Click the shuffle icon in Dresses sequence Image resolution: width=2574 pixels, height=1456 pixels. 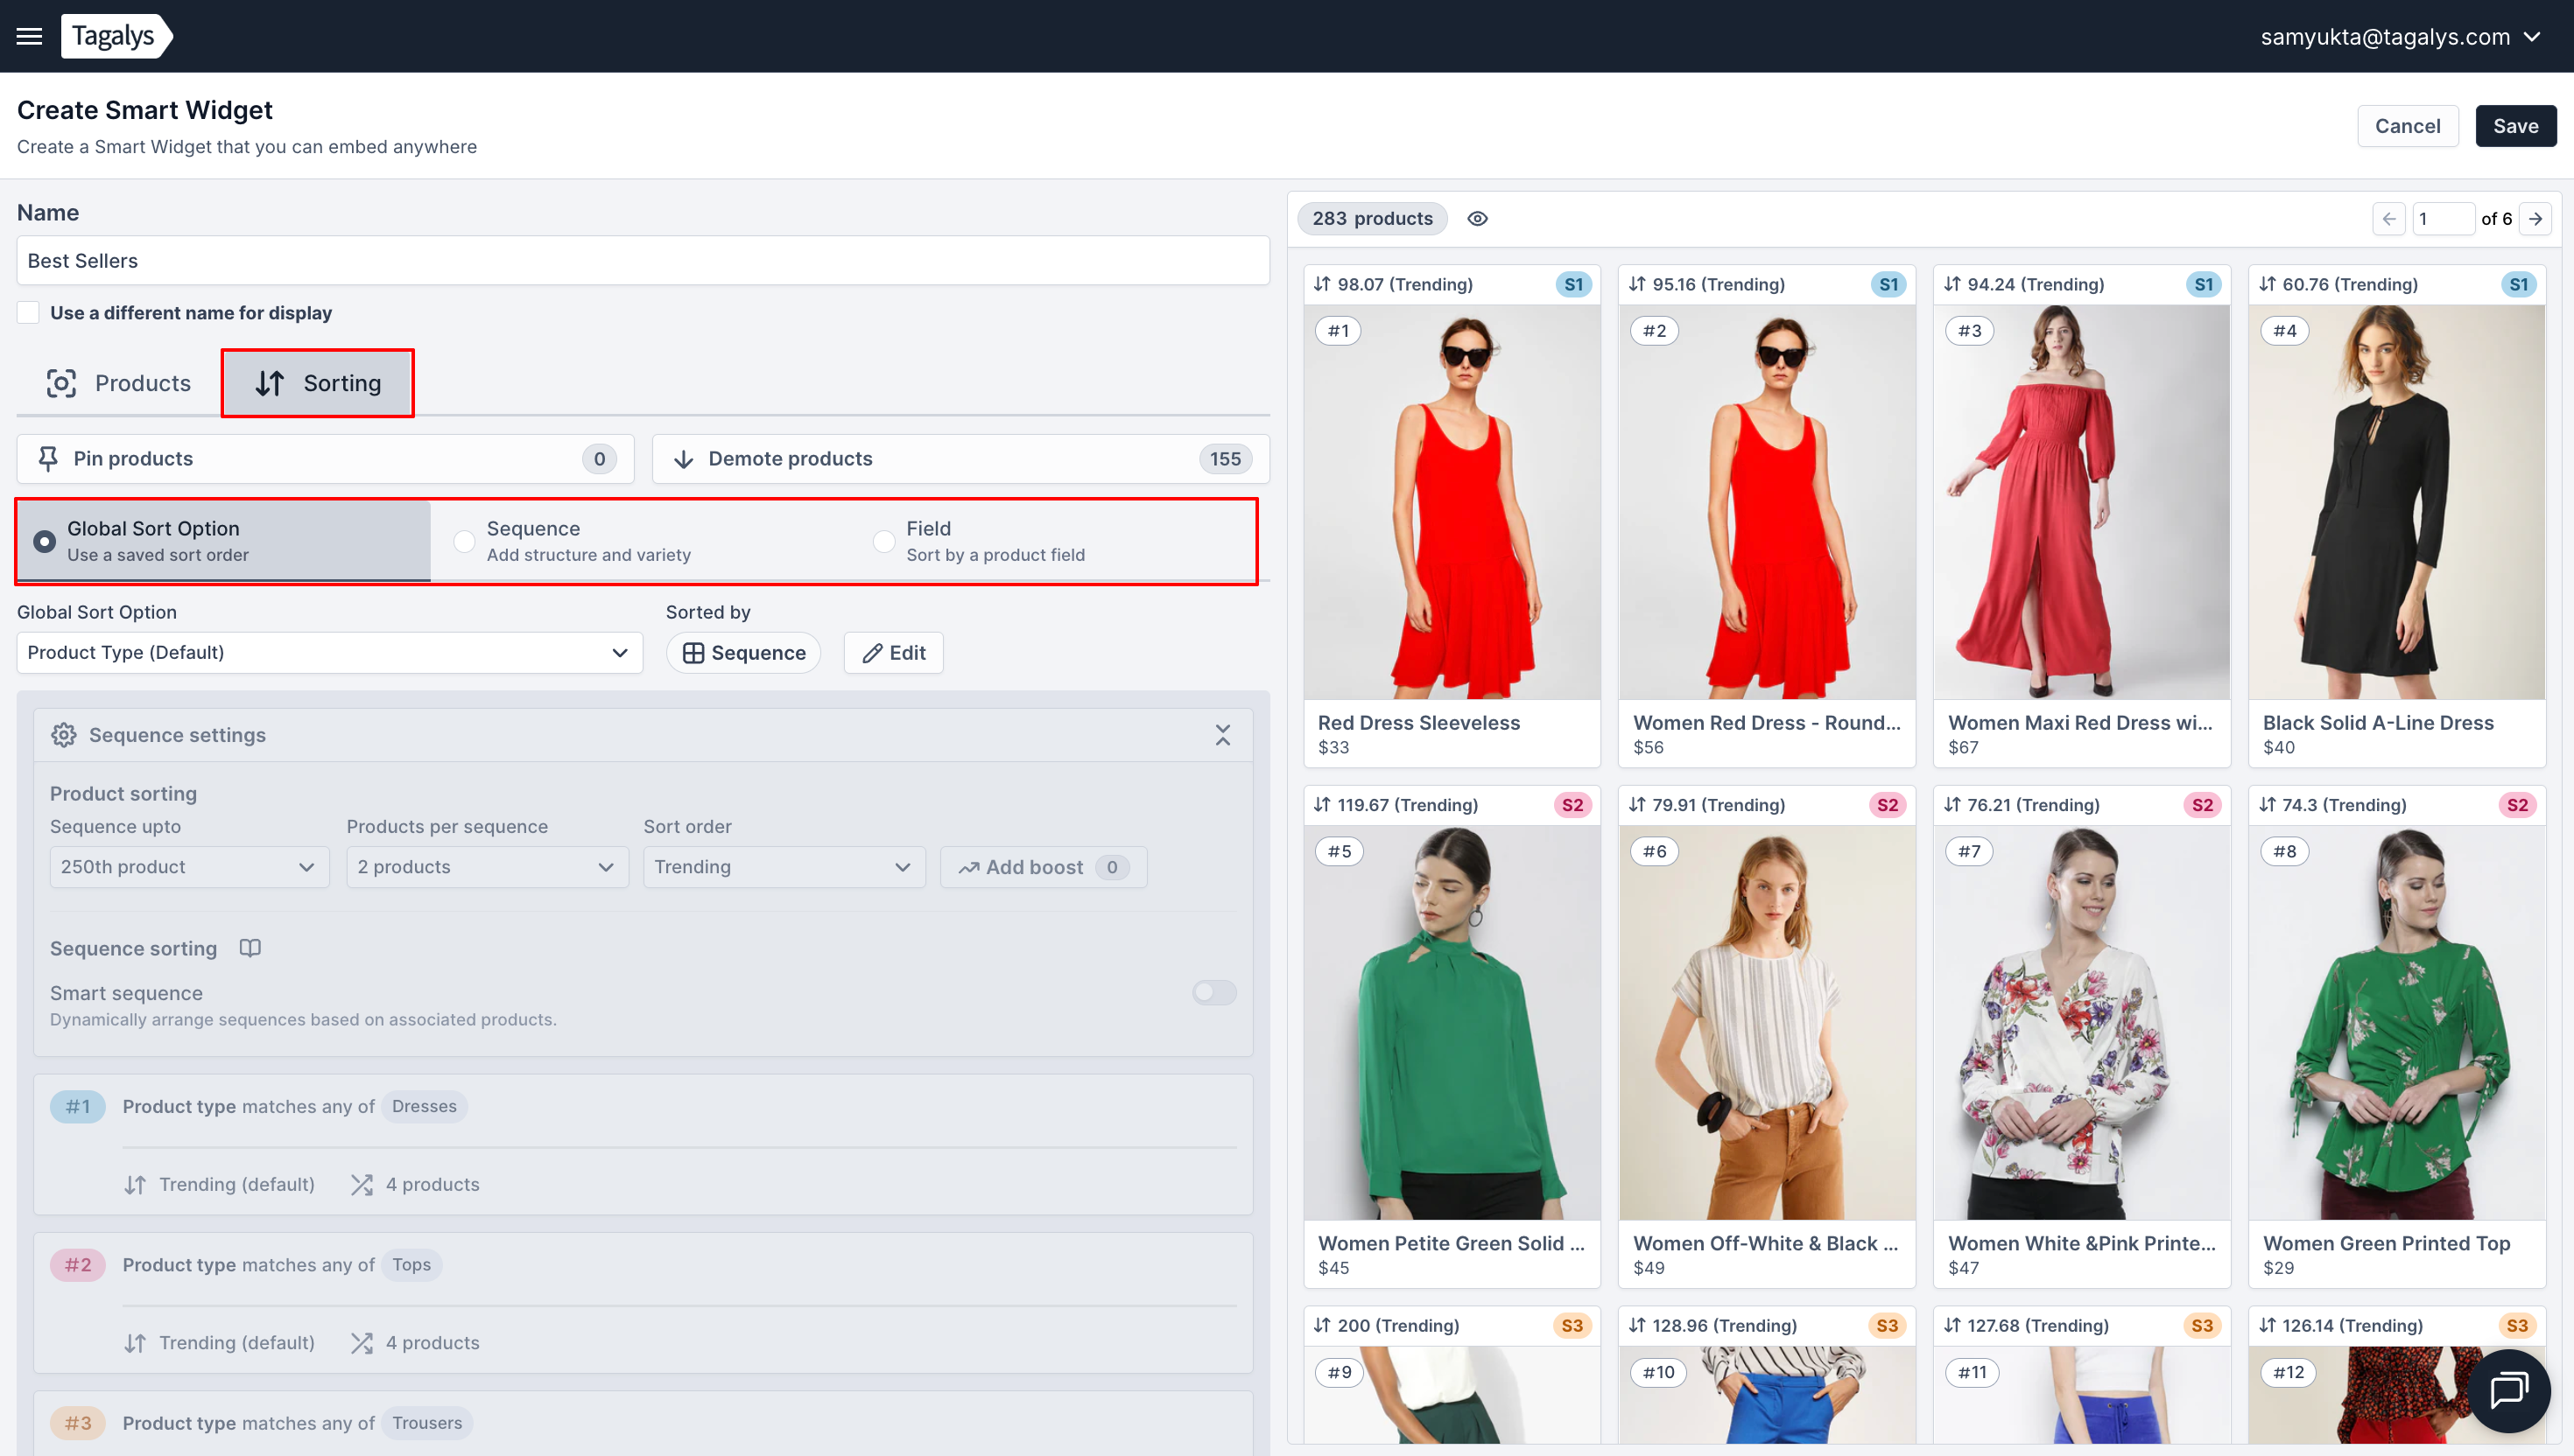coord(361,1184)
